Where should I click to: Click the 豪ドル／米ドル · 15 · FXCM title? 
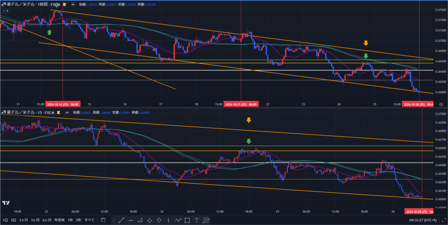(x=31, y=112)
